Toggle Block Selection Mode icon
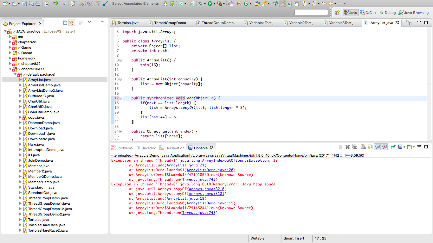433x243 pixels. pyautogui.click(x=289, y=3)
